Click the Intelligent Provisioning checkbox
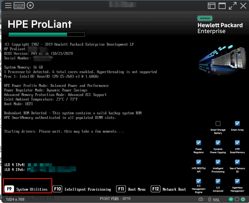Viewport: 249px width, 203px height. (x=218, y=162)
